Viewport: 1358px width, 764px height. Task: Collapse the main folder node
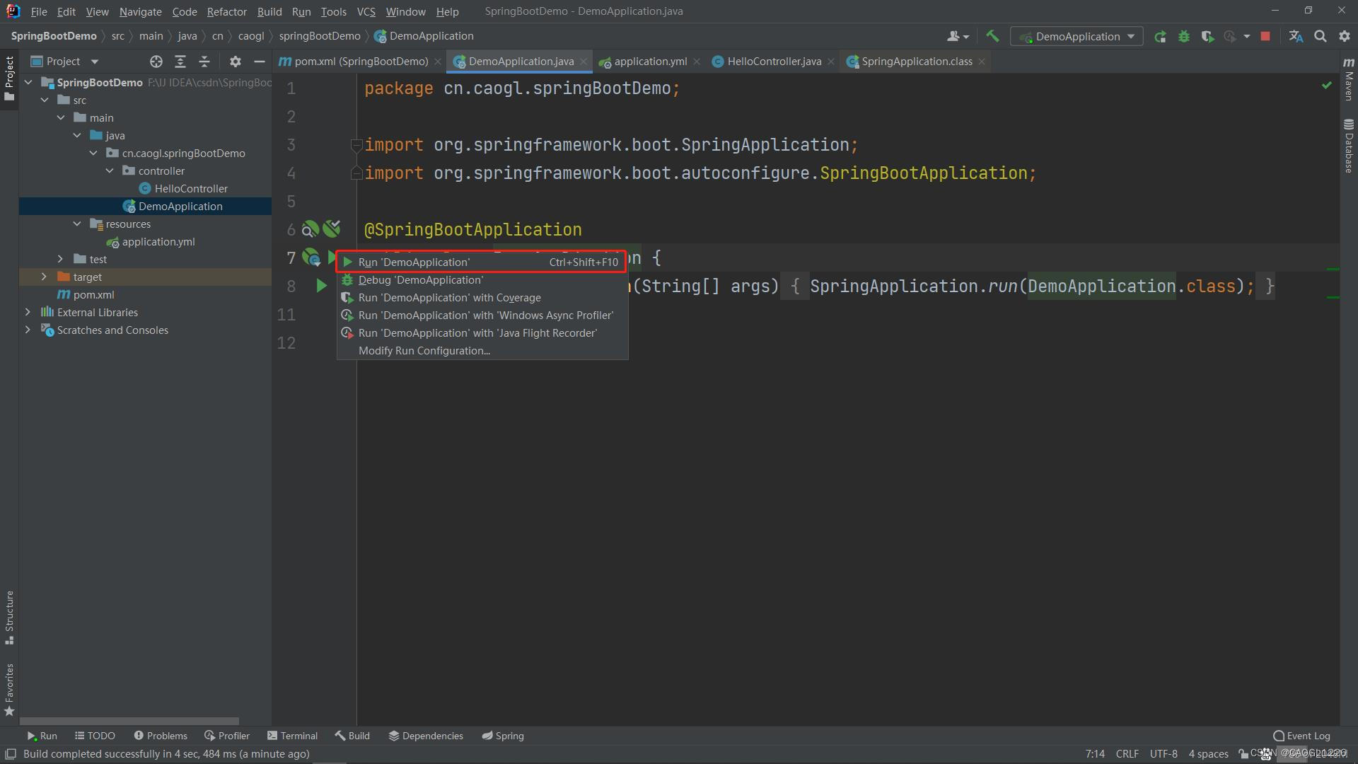[x=61, y=117]
